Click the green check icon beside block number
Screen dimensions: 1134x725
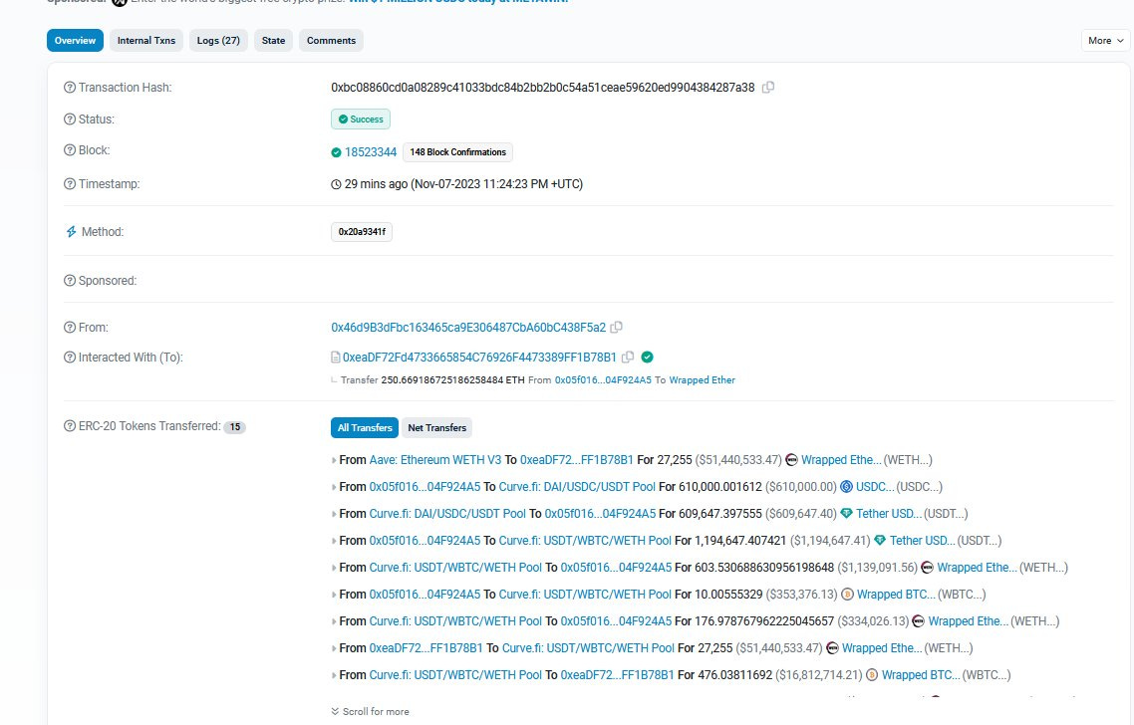(336, 152)
